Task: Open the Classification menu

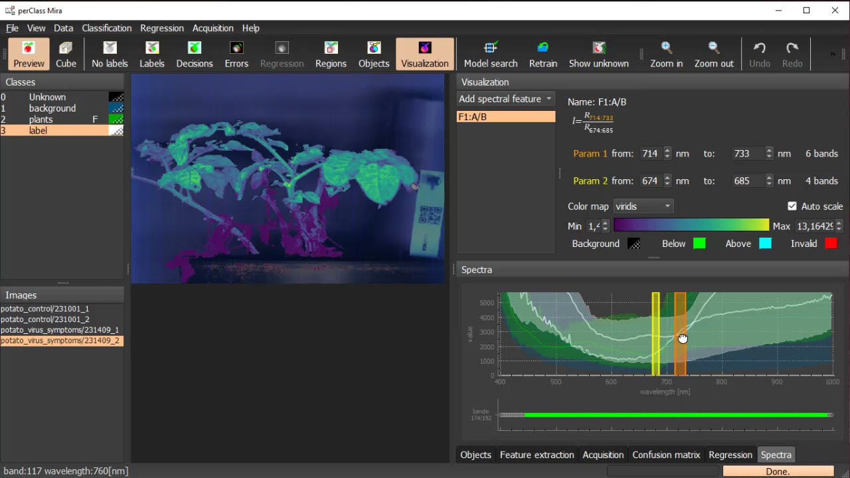Action: 107,28
